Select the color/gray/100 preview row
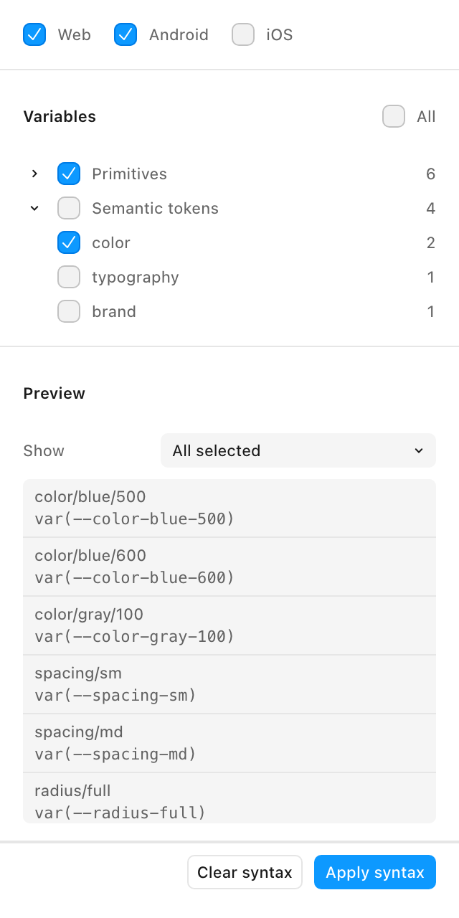The width and height of the screenshot is (459, 918). coord(229,625)
